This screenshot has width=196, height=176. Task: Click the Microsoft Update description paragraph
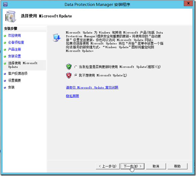coord(115,42)
